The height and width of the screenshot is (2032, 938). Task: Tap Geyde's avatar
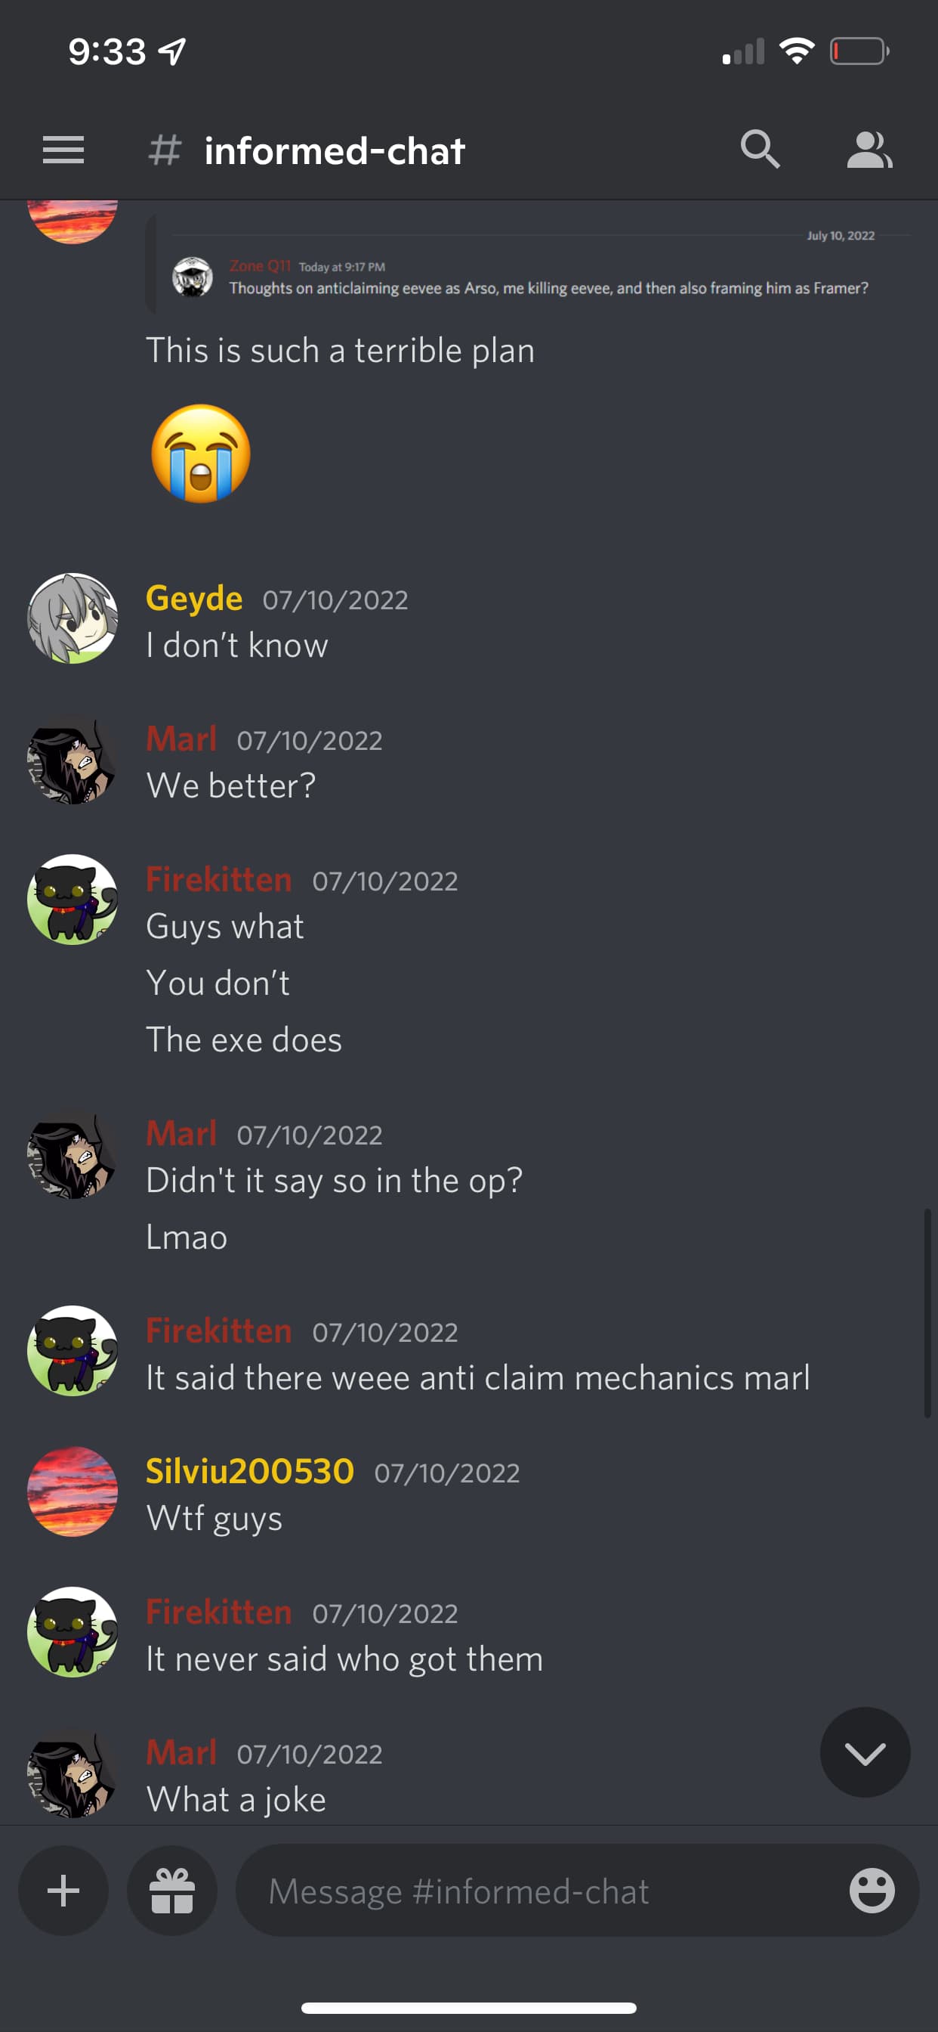(73, 618)
